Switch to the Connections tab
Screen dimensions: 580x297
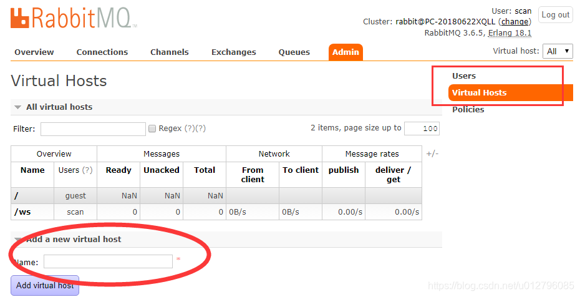[x=102, y=52]
